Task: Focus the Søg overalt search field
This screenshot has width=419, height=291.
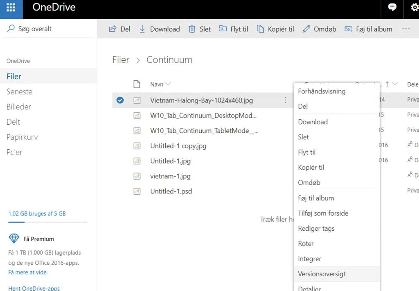Action: coord(48,29)
